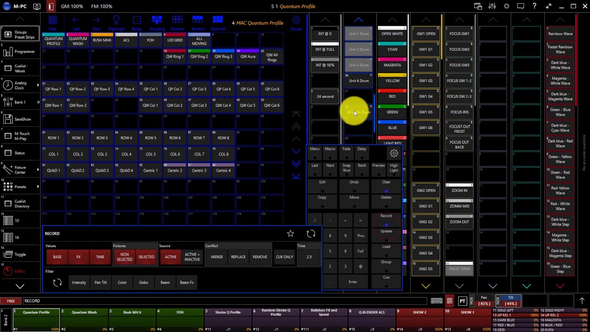This screenshot has width=590, height=332.
Task: Page up blue chevron above drum presets
Action: [358, 20]
